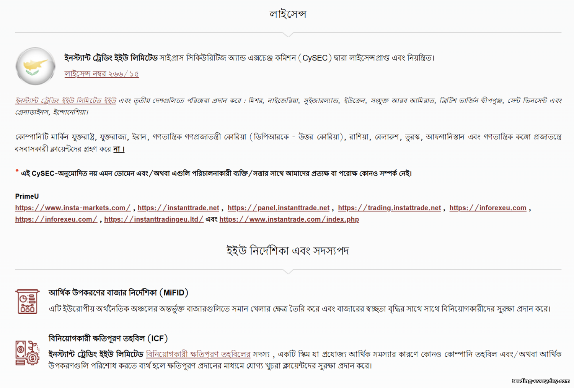The height and width of the screenshot is (388, 574).
Task: Click the লাইসেন্স section heading
Action: [288, 14]
